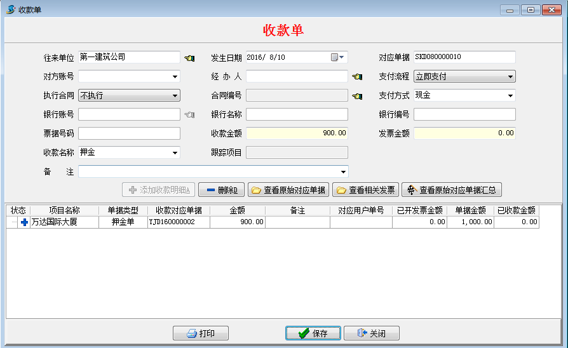
Task: Click the 保存 button
Action: [x=313, y=333]
